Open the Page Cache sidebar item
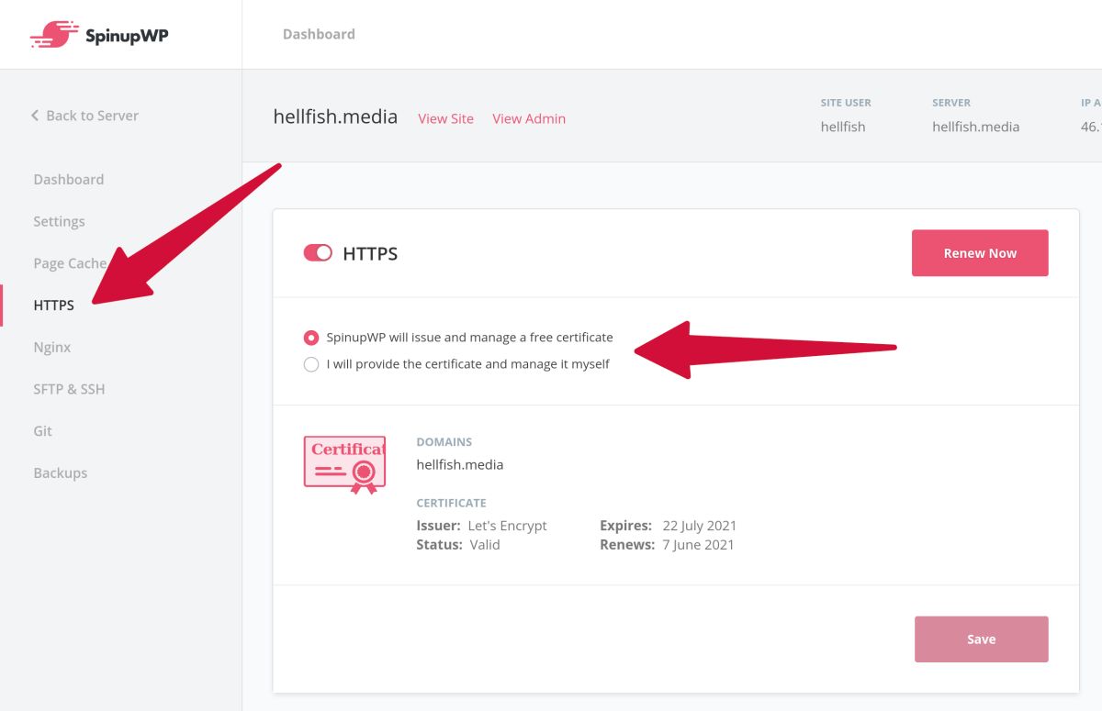This screenshot has height=711, width=1102. pyautogui.click(x=70, y=263)
